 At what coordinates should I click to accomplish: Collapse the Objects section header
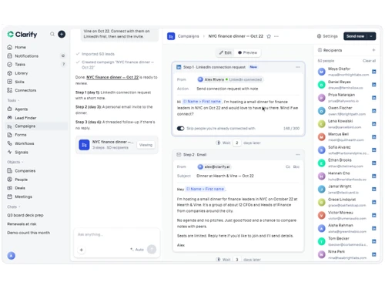click(15, 162)
